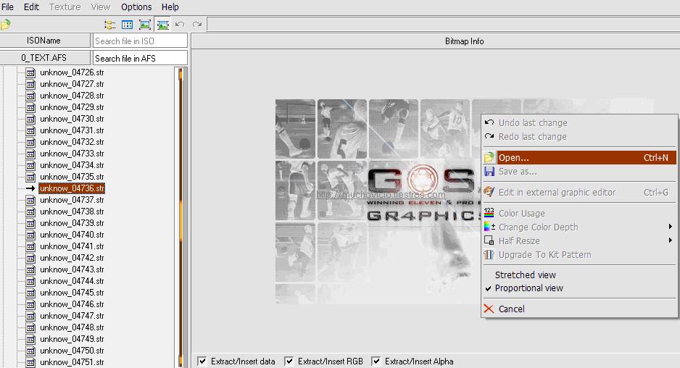Click the open folder icon in toolbar
Screen dimensions: 680x368
coord(5,25)
